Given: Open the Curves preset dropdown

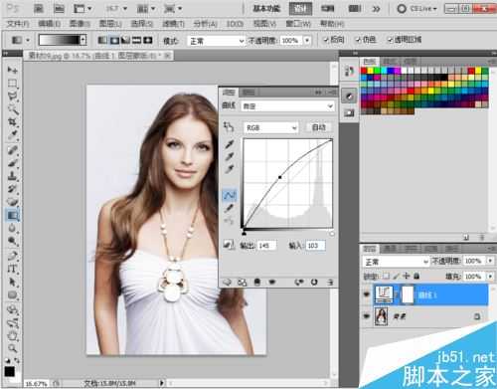Looking at the screenshot, I should 287,106.
